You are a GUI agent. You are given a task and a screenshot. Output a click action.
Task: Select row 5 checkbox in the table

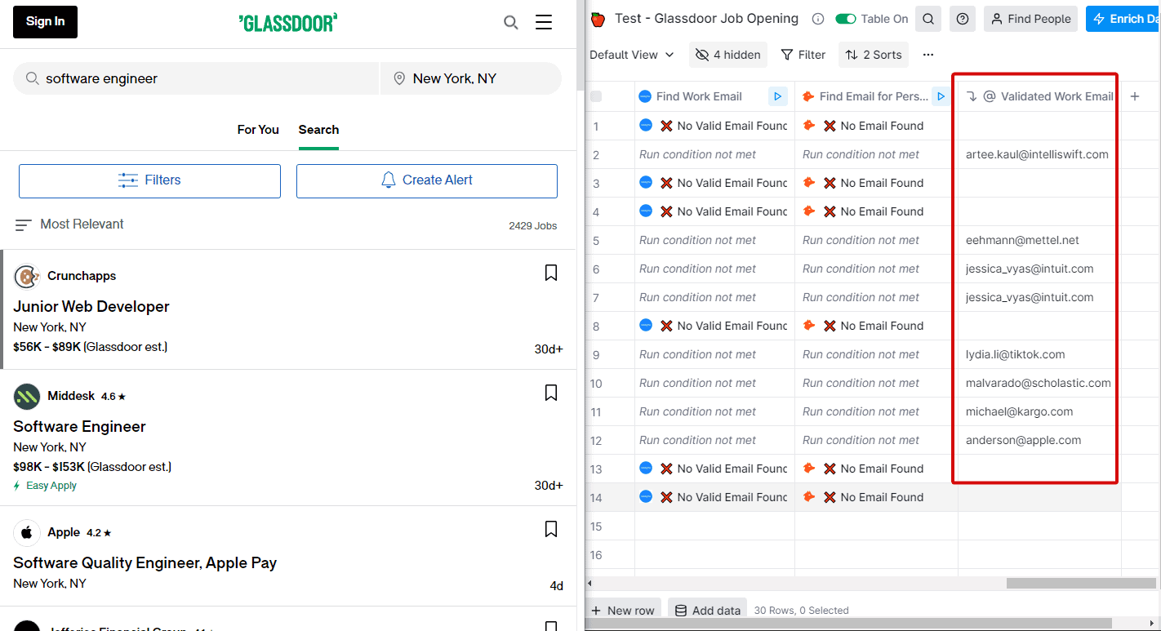(597, 239)
